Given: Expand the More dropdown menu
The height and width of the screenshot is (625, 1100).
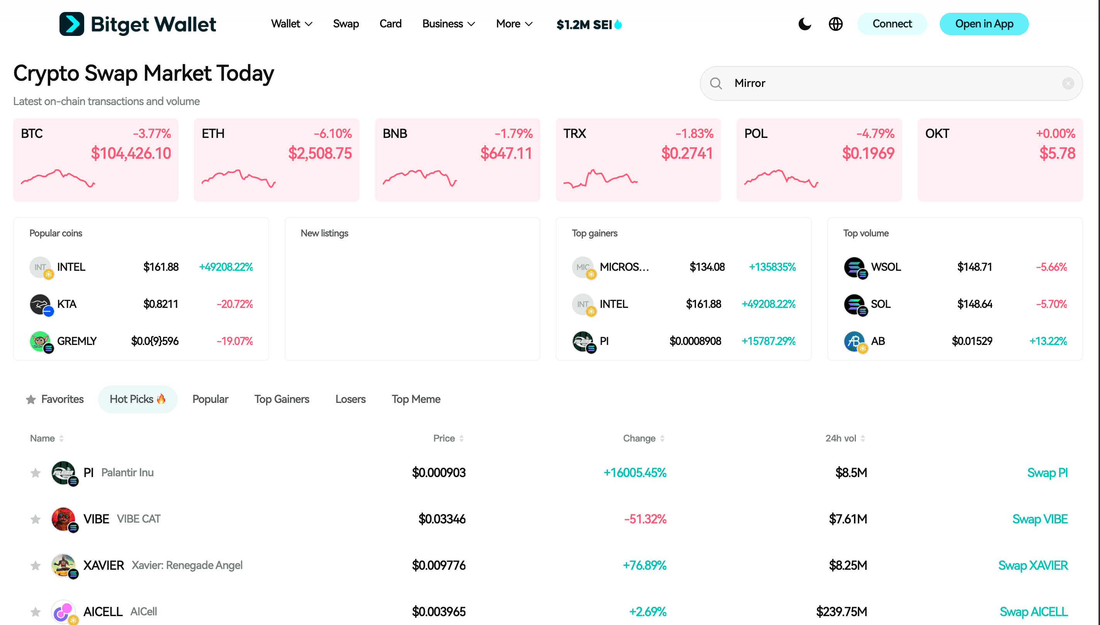Looking at the screenshot, I should (514, 24).
